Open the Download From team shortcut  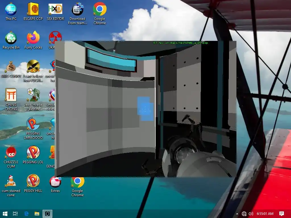(77, 14)
